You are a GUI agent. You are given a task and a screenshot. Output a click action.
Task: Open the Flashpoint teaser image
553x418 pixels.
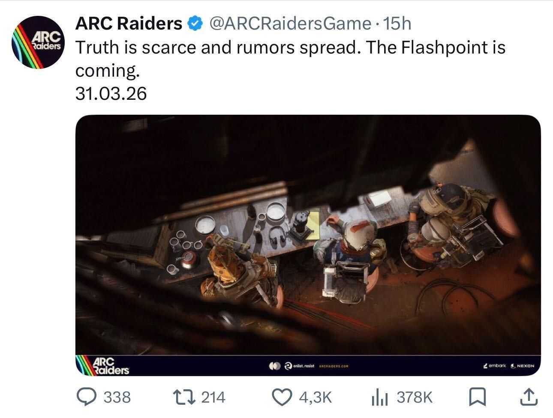click(x=308, y=245)
